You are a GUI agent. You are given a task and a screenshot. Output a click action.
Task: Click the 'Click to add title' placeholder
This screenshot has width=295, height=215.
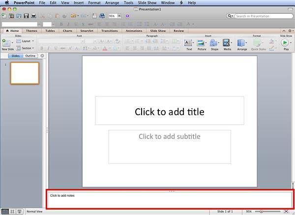[169, 111]
